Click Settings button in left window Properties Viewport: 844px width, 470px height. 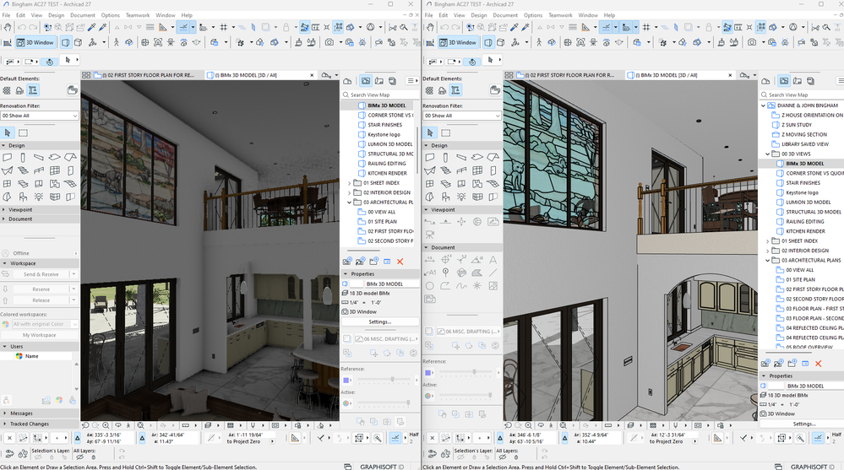point(380,321)
